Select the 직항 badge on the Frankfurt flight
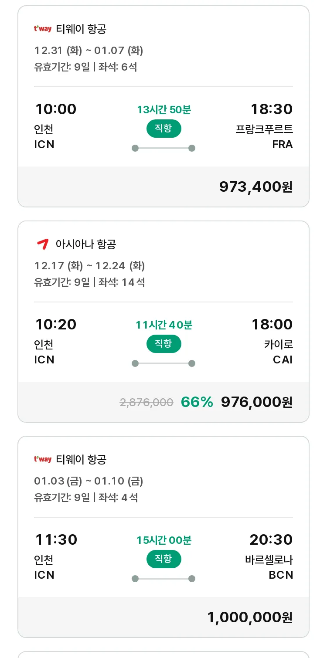The width and height of the screenshot is (327, 658). 163,129
